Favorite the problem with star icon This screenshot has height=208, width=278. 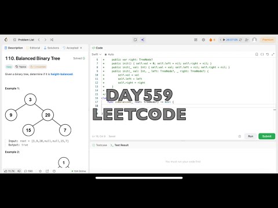point(40,171)
